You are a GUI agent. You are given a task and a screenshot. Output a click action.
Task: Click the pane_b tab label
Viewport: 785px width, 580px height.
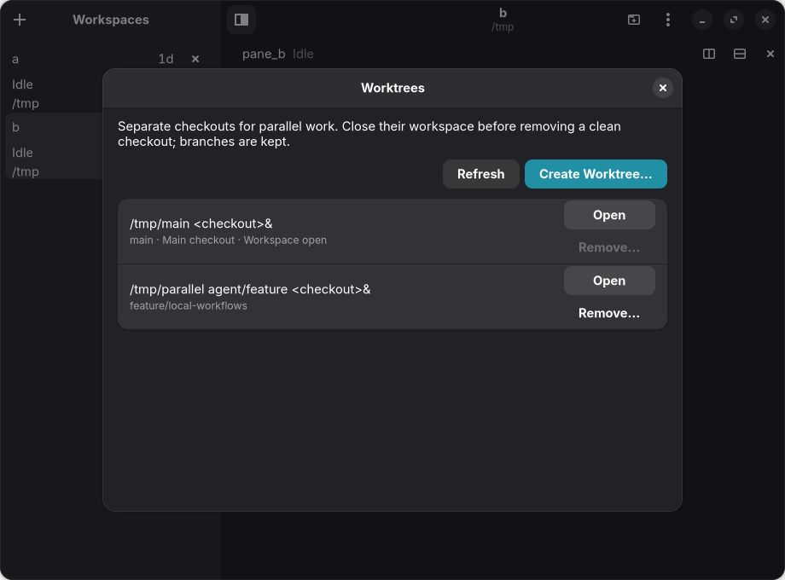click(x=264, y=54)
